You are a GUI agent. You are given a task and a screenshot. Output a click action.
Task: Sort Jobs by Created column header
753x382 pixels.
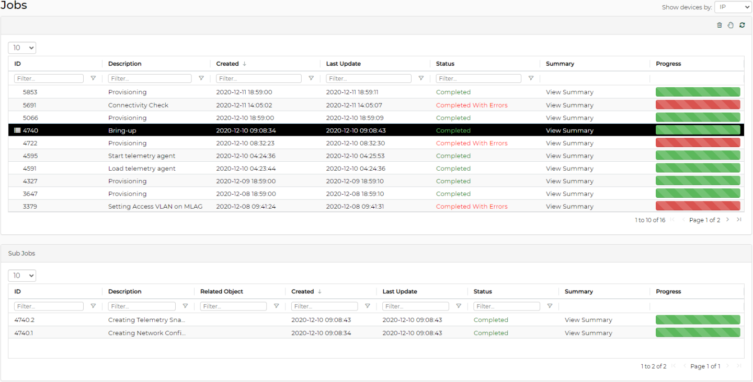pyautogui.click(x=227, y=64)
